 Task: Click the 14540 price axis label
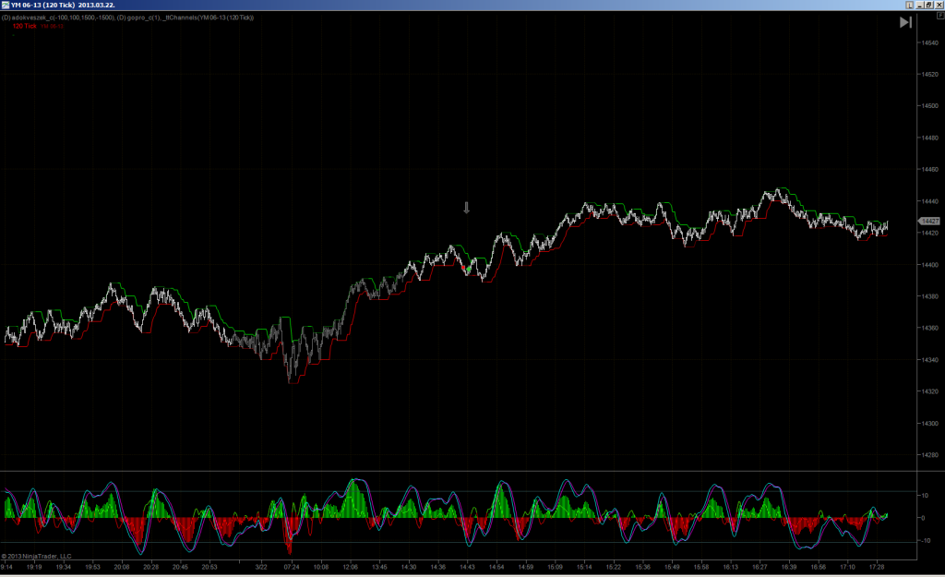point(930,42)
